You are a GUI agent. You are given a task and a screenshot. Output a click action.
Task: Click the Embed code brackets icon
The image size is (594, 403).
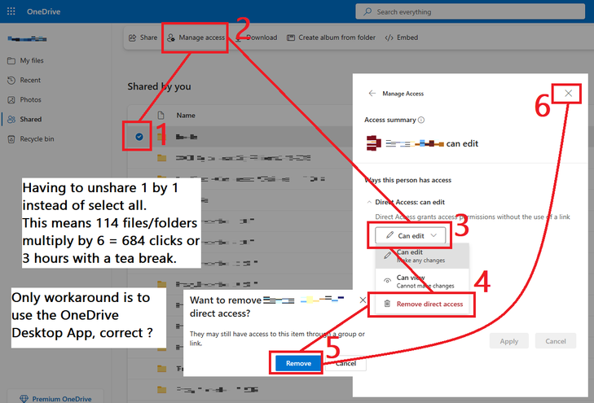coord(389,37)
